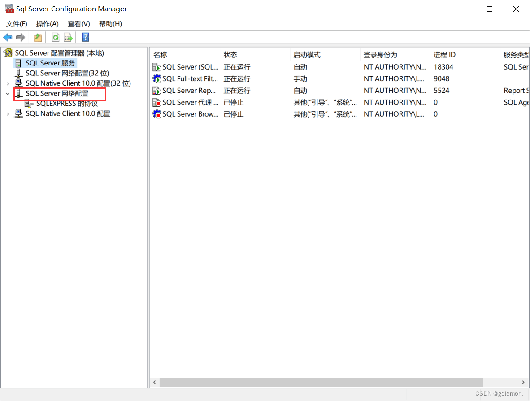530x401 pixels.
Task: Open the 查看(V) menu
Action: pyautogui.click(x=79, y=24)
